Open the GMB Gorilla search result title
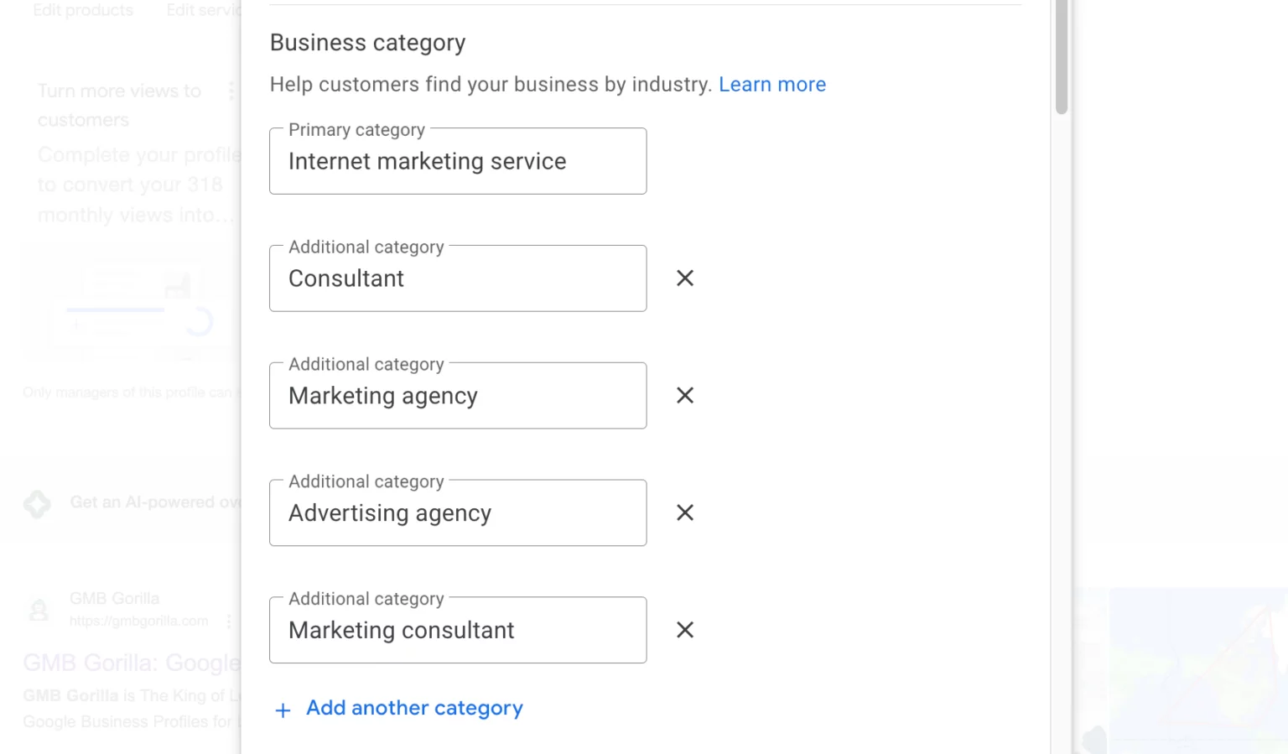 (132, 663)
